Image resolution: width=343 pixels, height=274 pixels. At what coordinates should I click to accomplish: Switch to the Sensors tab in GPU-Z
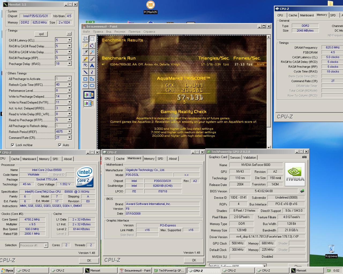(235, 158)
